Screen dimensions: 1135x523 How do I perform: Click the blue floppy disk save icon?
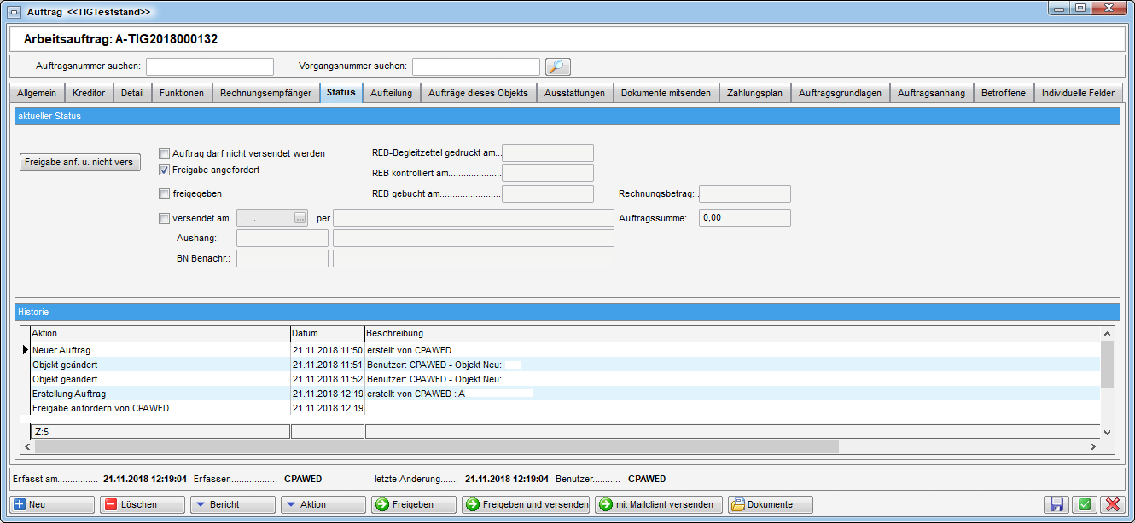1056,504
